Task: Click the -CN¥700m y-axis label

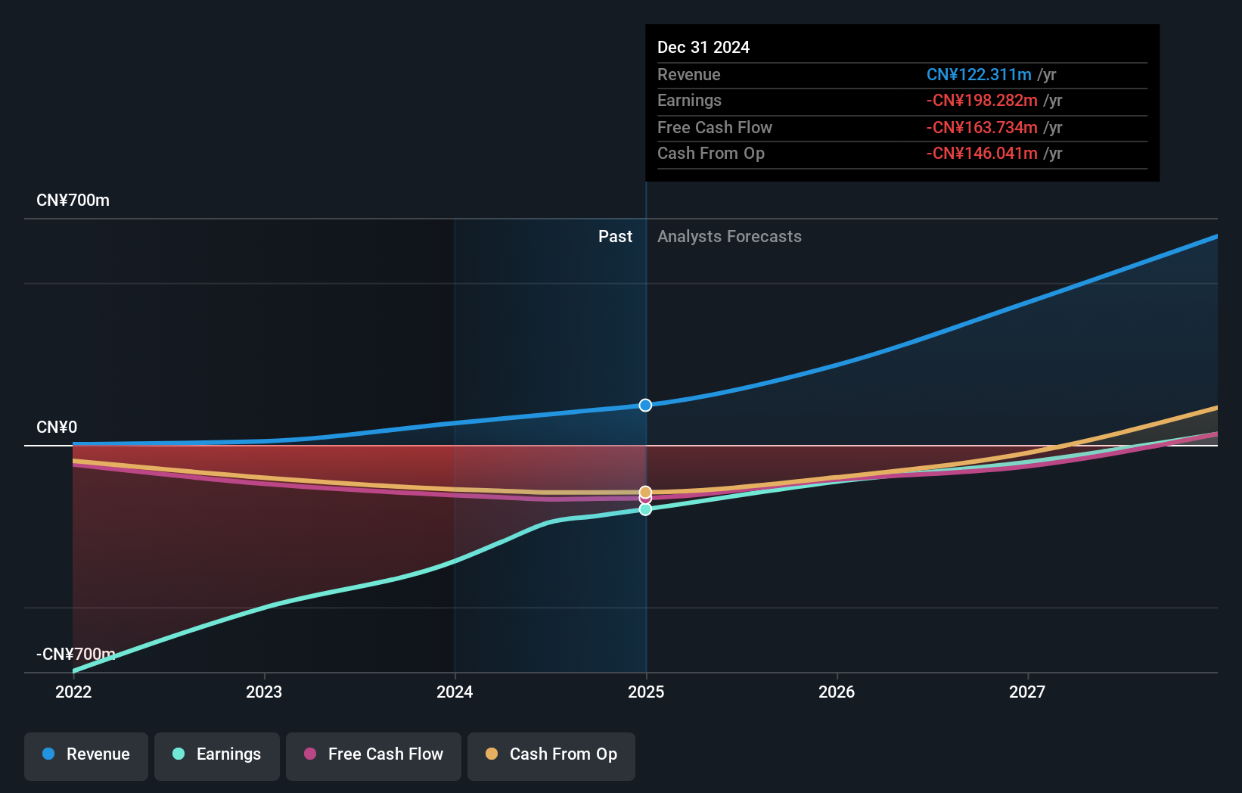Action: (76, 655)
